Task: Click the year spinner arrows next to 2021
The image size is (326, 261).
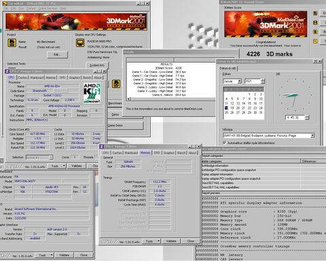Action: pos(263,81)
